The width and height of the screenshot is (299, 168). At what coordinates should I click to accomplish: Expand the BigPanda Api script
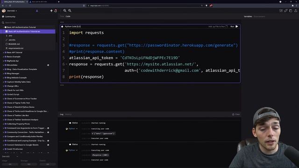pos(3,61)
